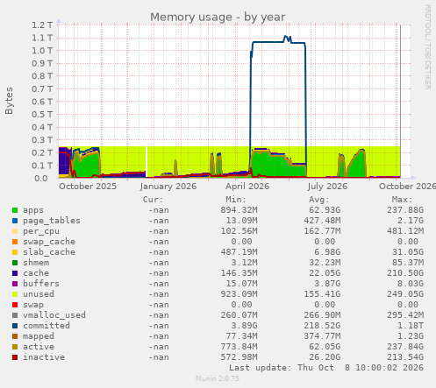This screenshot has width=436, height=388.
Task: Click the apps green legend swatch
Action: pos(15,210)
